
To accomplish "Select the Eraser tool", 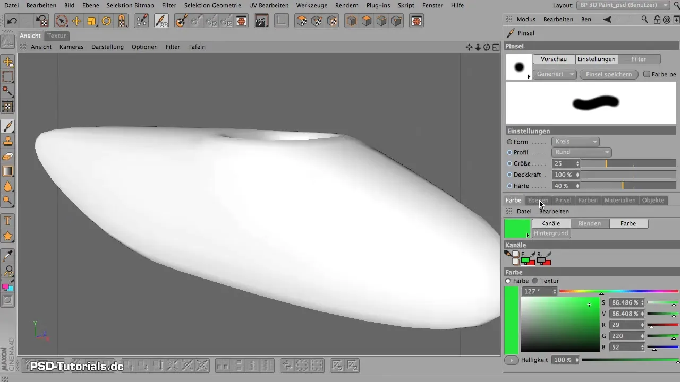I will coord(8,157).
